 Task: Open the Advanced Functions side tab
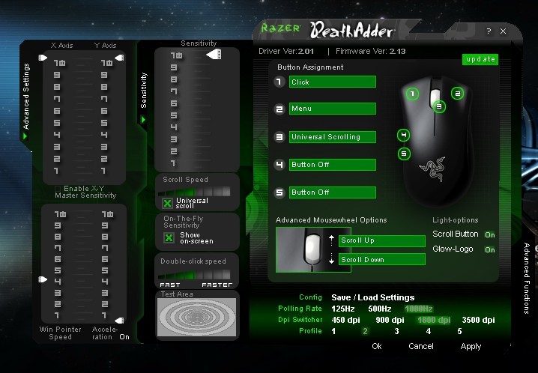point(527,278)
